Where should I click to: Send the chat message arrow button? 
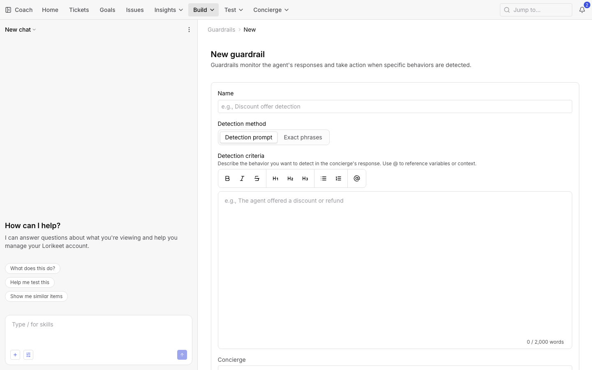point(182,355)
